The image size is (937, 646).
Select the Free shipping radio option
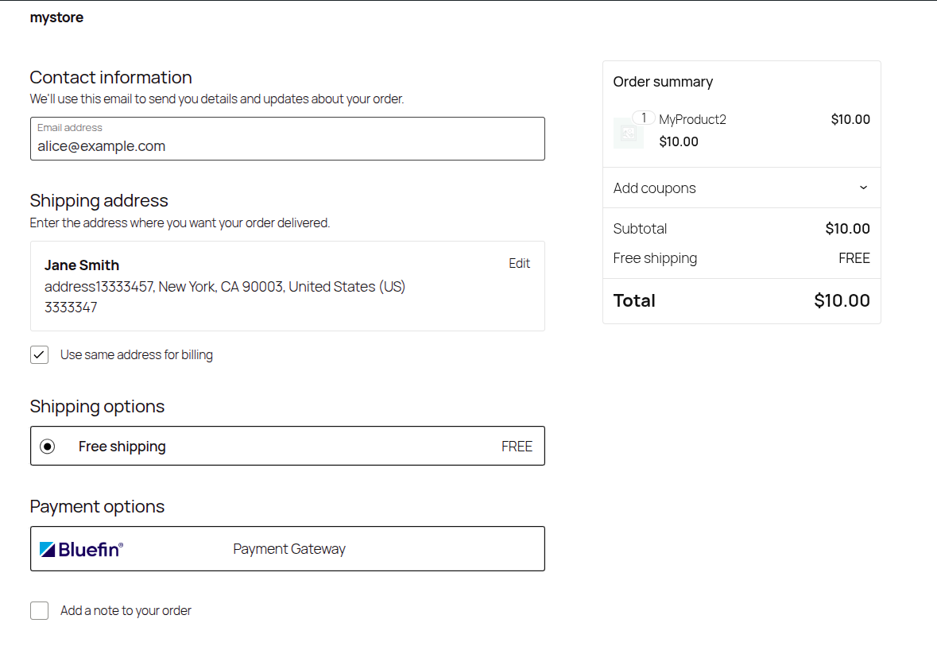pos(48,446)
